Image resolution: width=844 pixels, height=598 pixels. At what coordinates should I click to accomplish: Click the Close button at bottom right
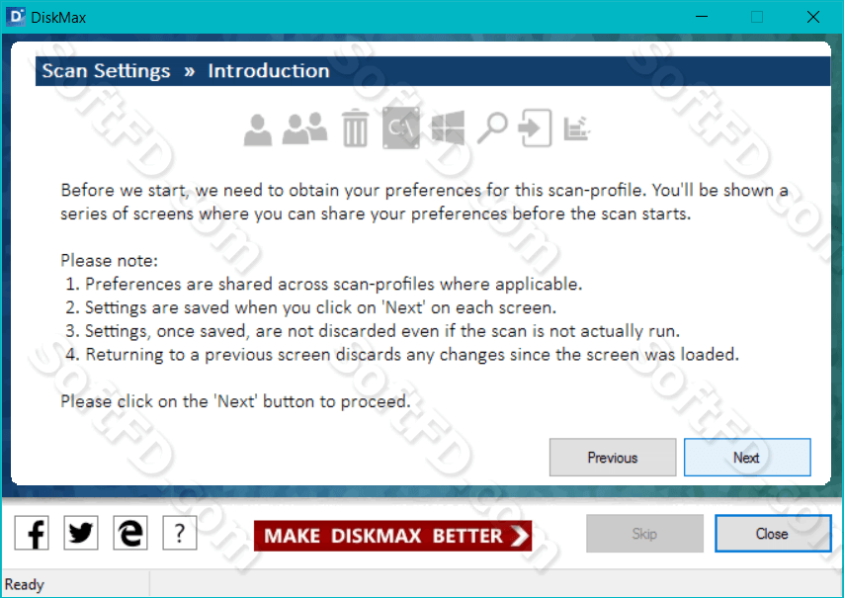tap(773, 534)
